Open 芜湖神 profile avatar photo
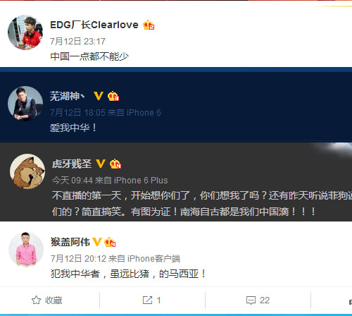Image resolution: width=352 pixels, height=316 pixels. click(x=25, y=104)
